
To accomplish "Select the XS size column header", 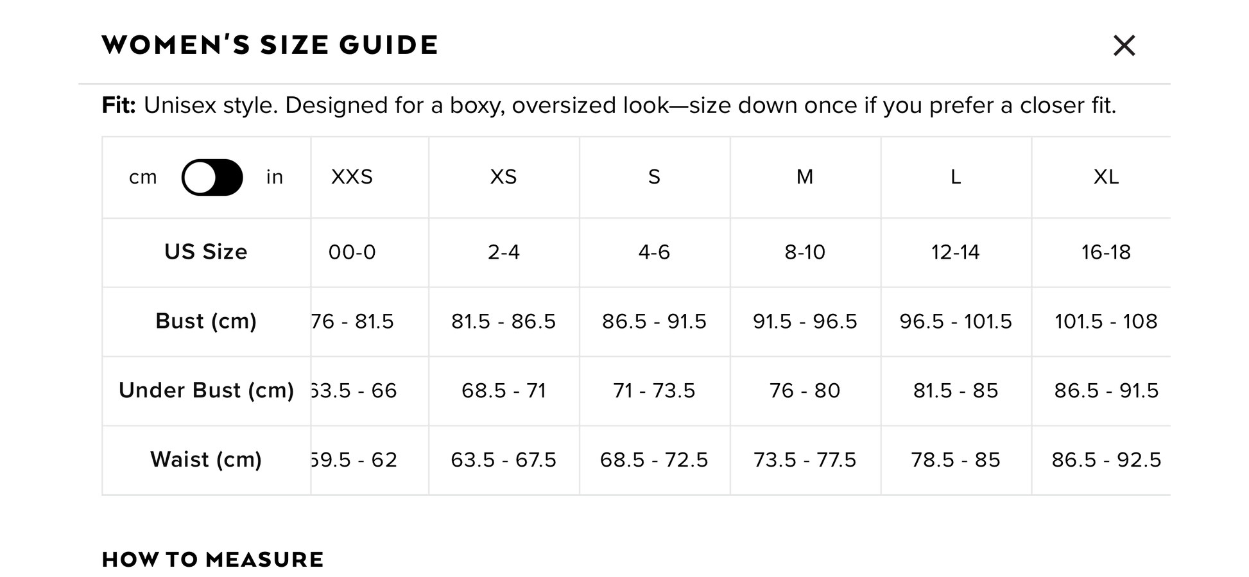I will point(503,177).
